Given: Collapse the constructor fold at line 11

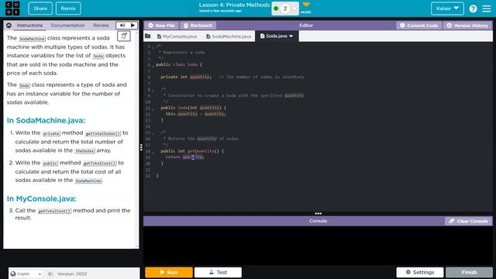Looking at the screenshot, I should [x=153, y=108].
